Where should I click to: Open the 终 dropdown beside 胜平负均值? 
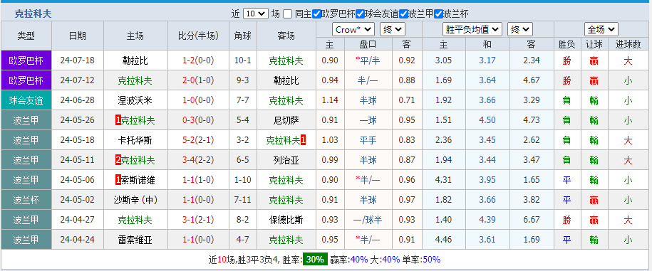519,29
